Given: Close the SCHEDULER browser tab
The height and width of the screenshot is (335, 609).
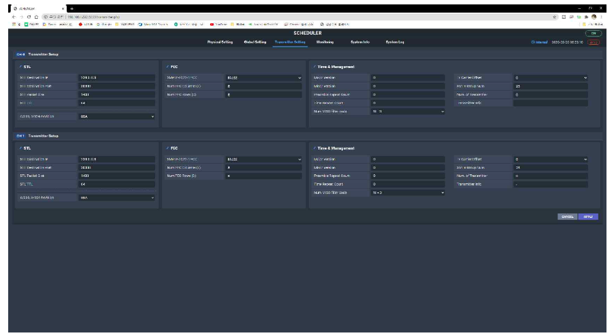Looking at the screenshot, I should (63, 9).
